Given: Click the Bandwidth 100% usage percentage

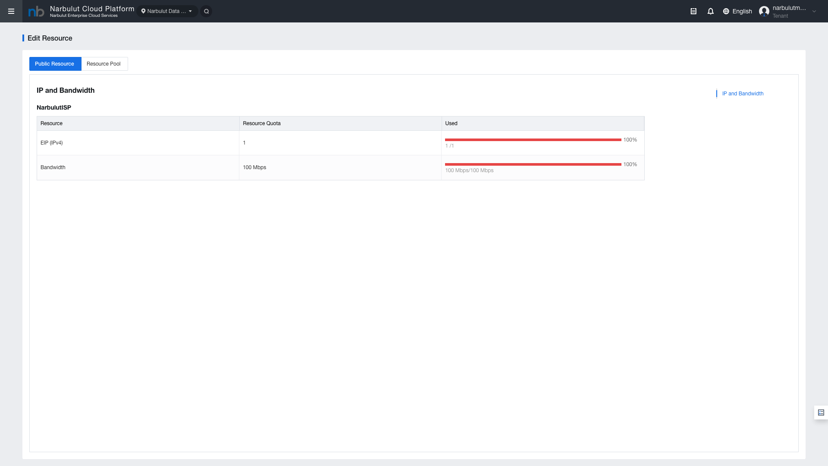Looking at the screenshot, I should coord(630,164).
